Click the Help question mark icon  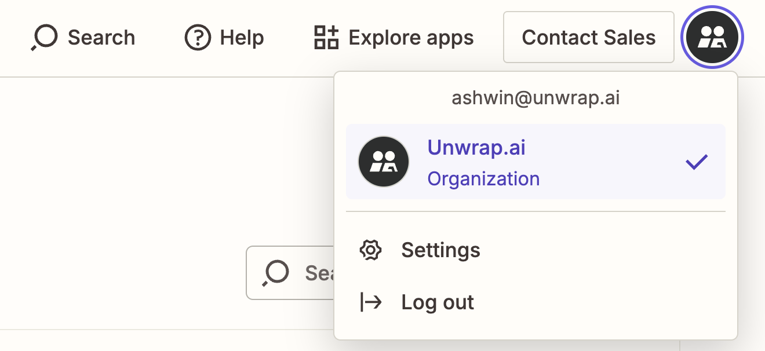(x=198, y=37)
